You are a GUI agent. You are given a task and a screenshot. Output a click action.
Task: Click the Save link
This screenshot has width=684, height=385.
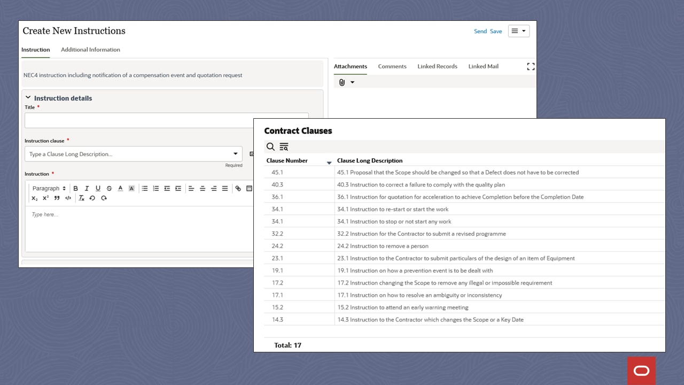pos(496,31)
